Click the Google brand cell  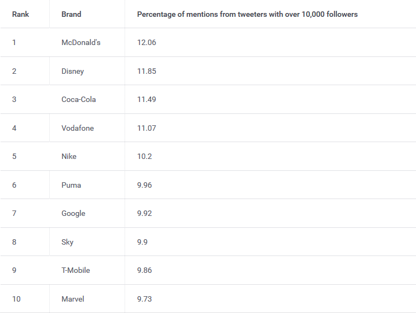pos(73,213)
